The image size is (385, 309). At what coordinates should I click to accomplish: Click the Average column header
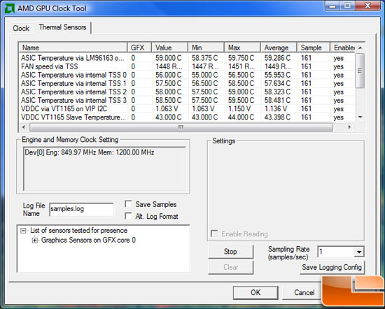point(279,48)
